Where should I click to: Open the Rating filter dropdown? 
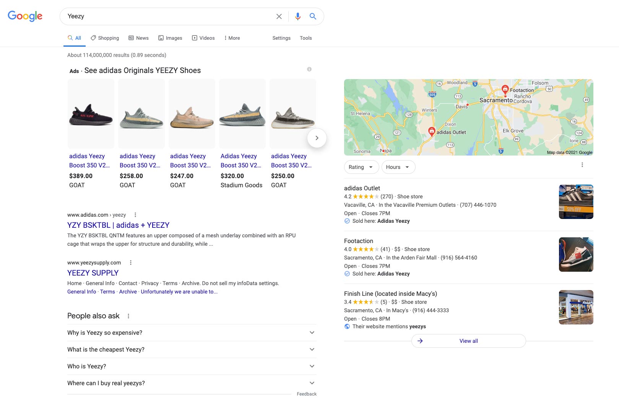point(361,167)
